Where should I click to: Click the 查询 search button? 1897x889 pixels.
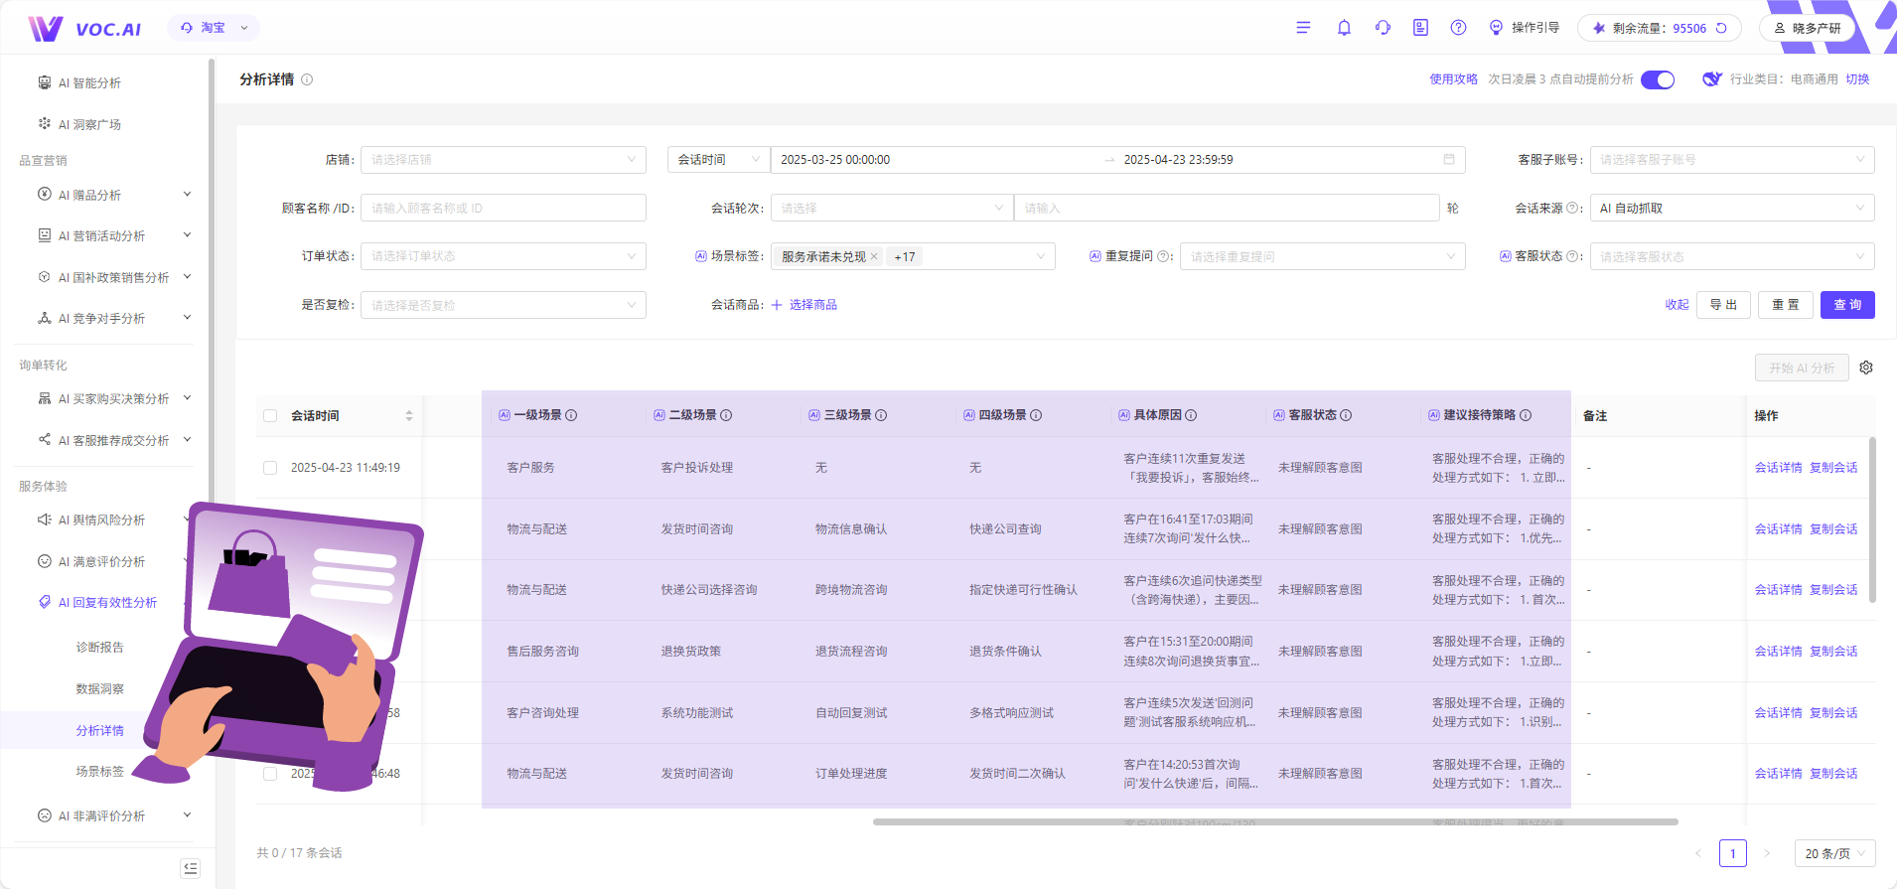pyautogui.click(x=1847, y=305)
